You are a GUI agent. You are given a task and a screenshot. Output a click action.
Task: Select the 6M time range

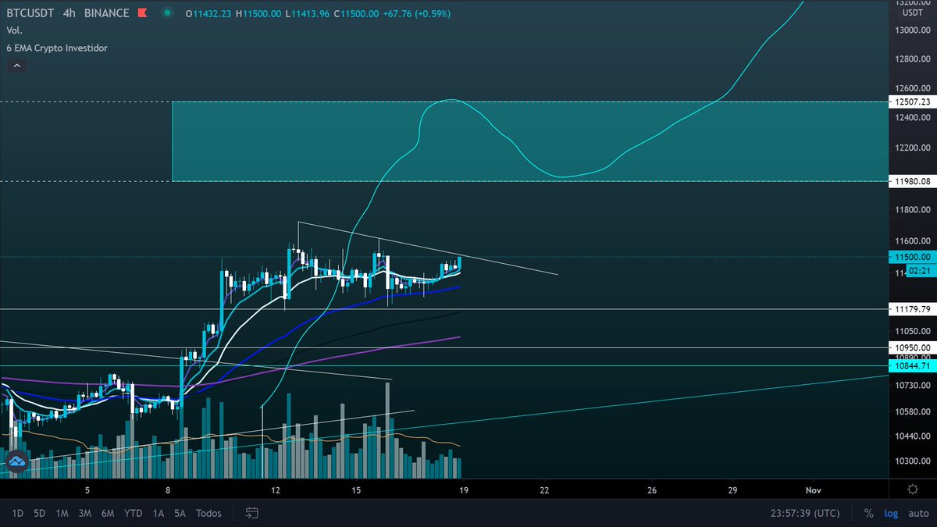(109, 514)
